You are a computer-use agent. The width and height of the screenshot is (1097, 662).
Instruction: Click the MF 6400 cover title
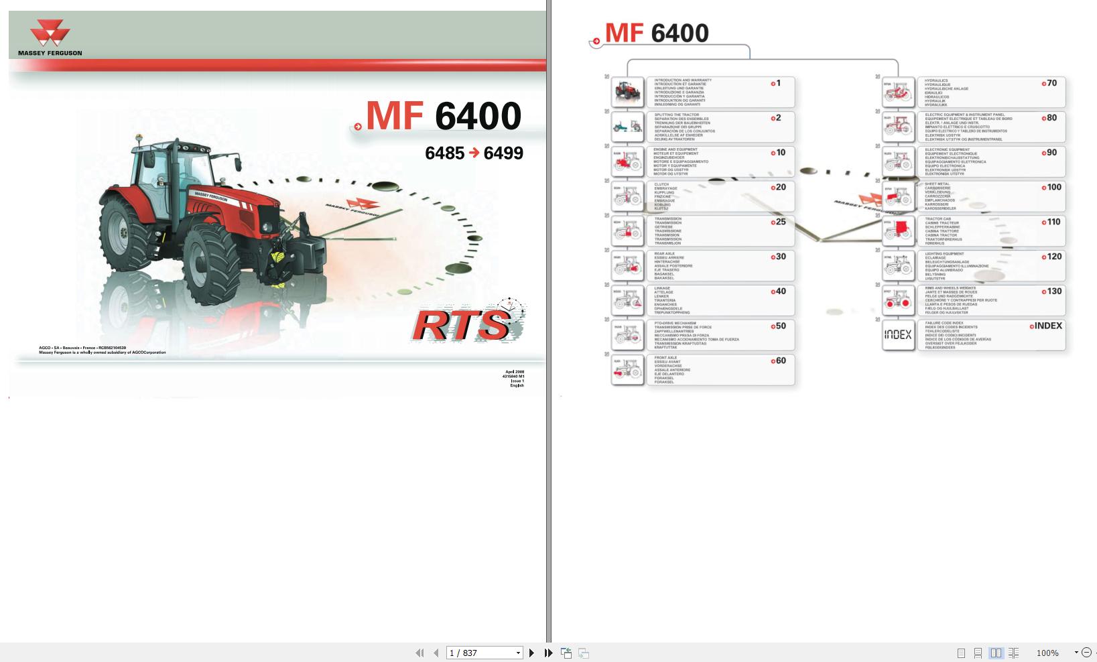pos(443,116)
